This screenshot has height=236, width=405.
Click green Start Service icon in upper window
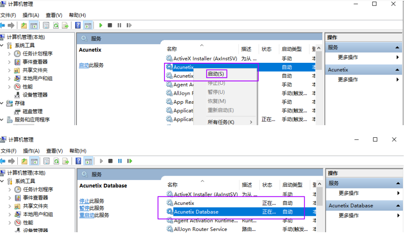tap(101, 25)
